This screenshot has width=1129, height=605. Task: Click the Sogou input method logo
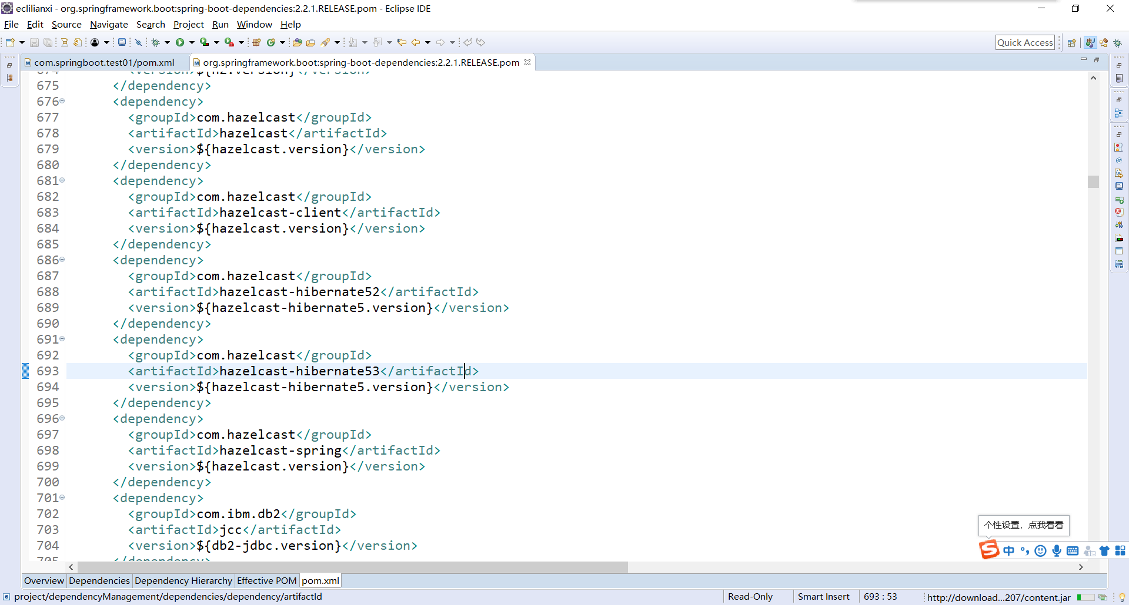click(x=989, y=550)
